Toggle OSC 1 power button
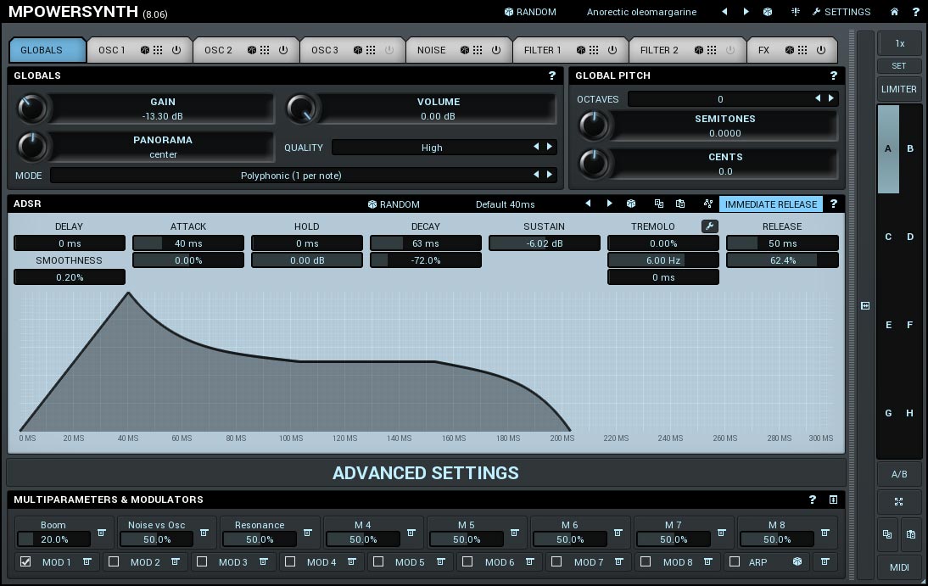 point(176,50)
